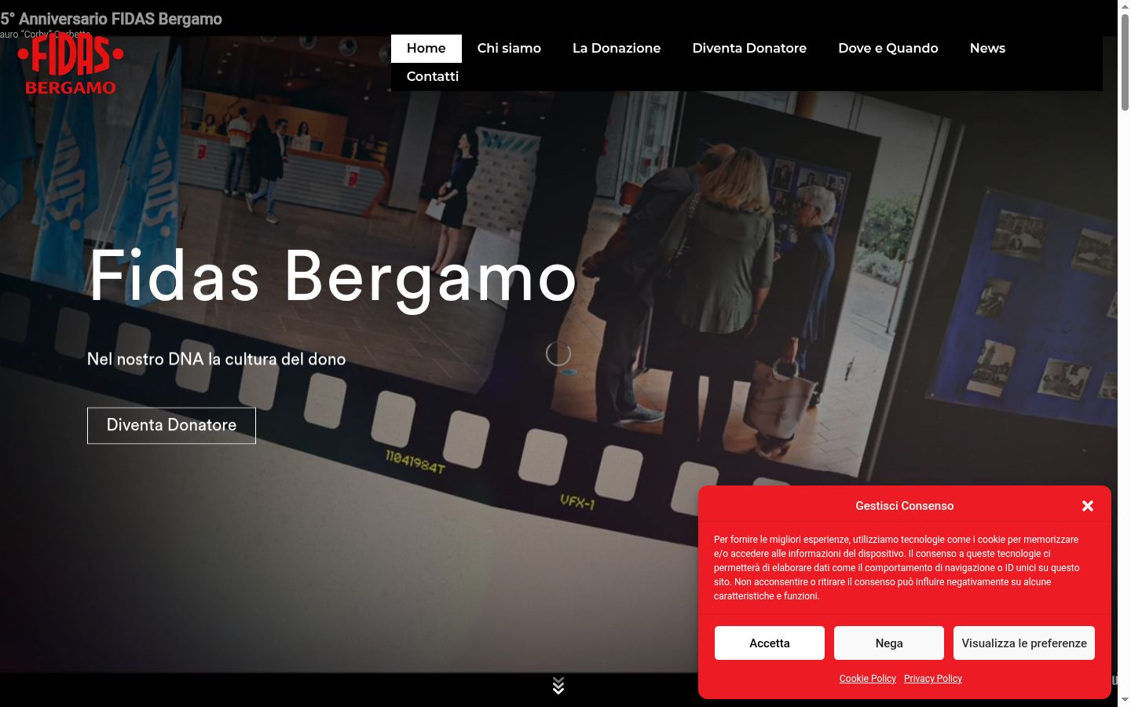Click the Diventa Donatore hero button
This screenshot has width=1131, height=707.
171,425
